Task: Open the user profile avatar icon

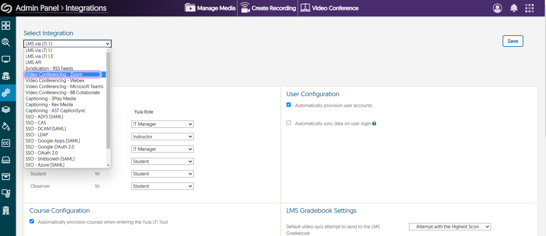Action: click(497, 8)
